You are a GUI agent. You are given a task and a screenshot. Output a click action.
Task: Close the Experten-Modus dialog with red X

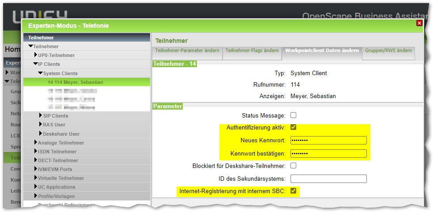click(419, 23)
